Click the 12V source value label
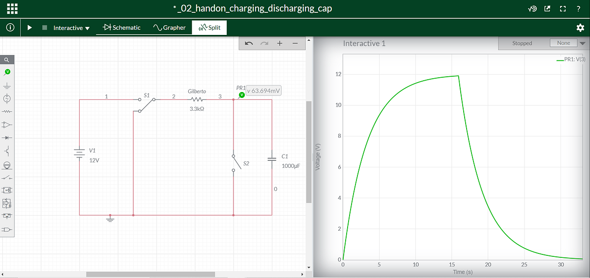Viewport: 590px width, 278px height. (95, 160)
